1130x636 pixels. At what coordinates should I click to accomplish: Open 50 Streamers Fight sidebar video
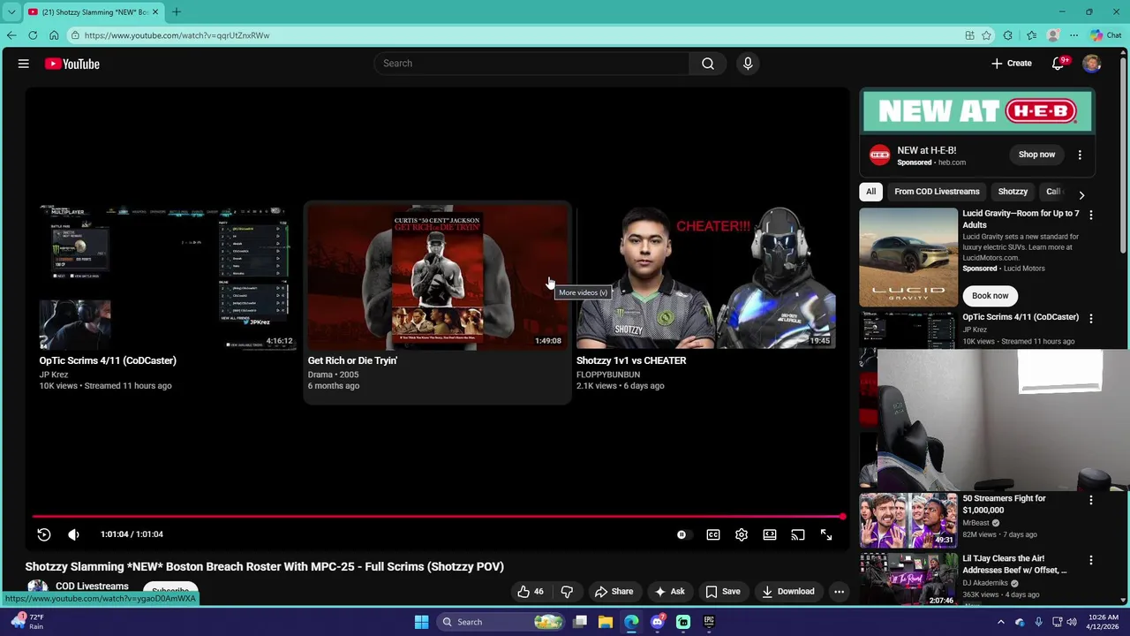[1005, 503]
